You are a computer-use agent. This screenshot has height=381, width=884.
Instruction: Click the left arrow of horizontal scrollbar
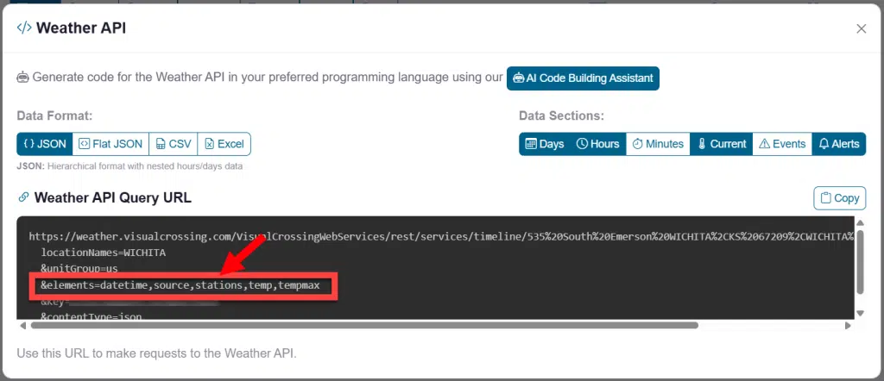click(22, 325)
